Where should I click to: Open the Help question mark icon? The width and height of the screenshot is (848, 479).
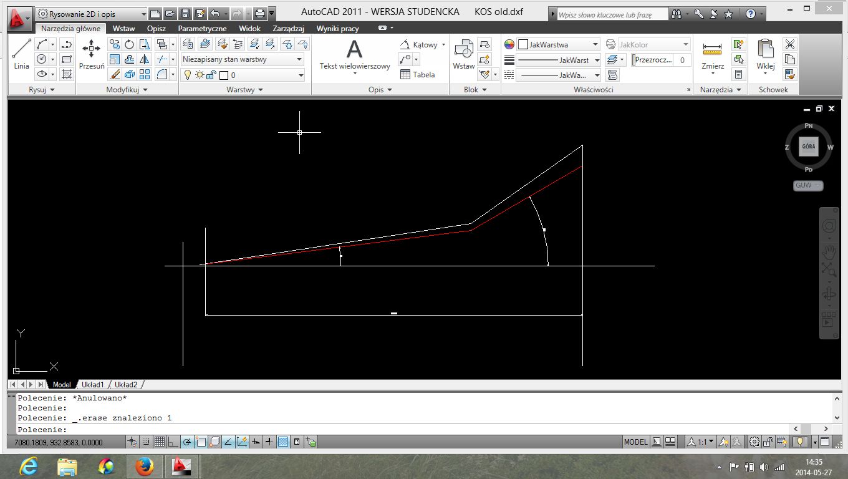pyautogui.click(x=751, y=14)
